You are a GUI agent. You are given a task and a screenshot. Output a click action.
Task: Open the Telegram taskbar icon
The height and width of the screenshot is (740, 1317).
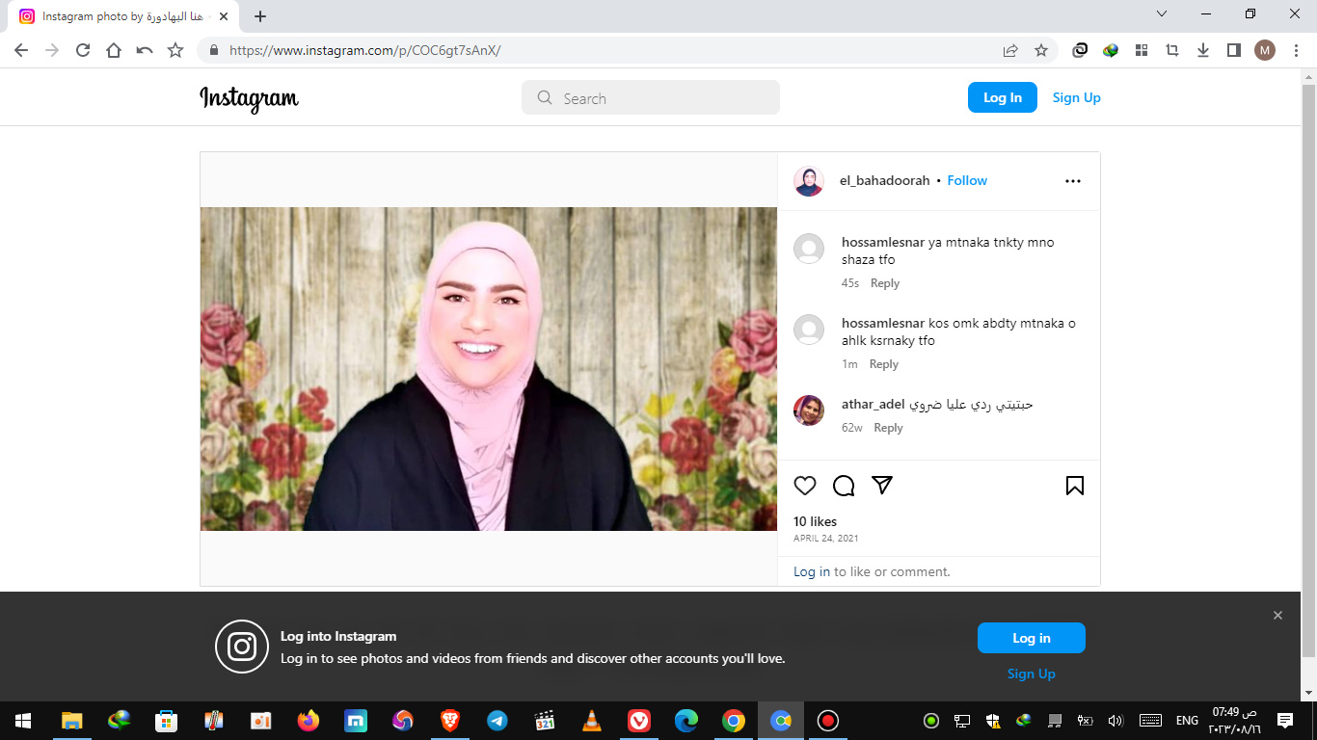click(x=497, y=721)
